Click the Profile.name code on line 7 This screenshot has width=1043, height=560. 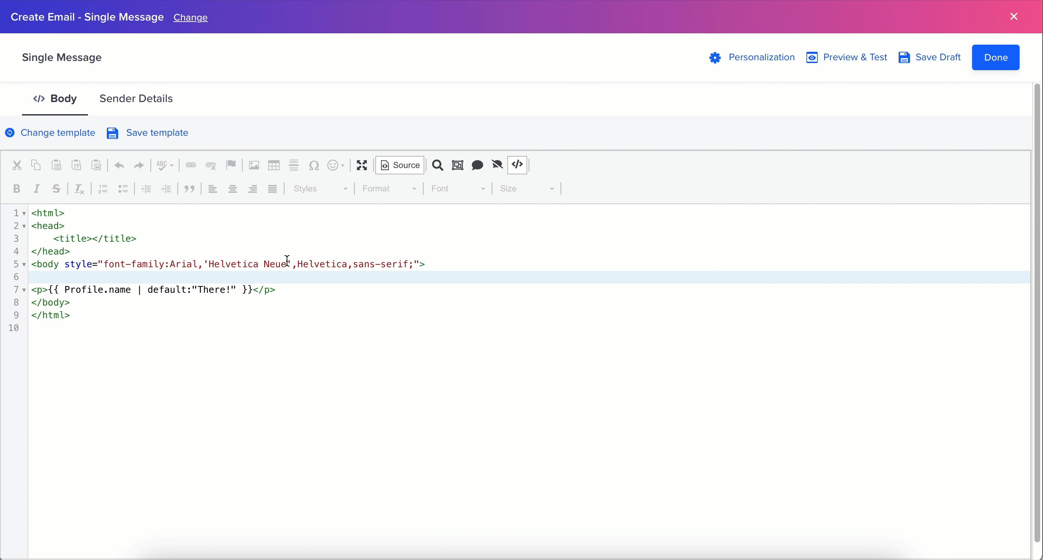pyautogui.click(x=98, y=290)
